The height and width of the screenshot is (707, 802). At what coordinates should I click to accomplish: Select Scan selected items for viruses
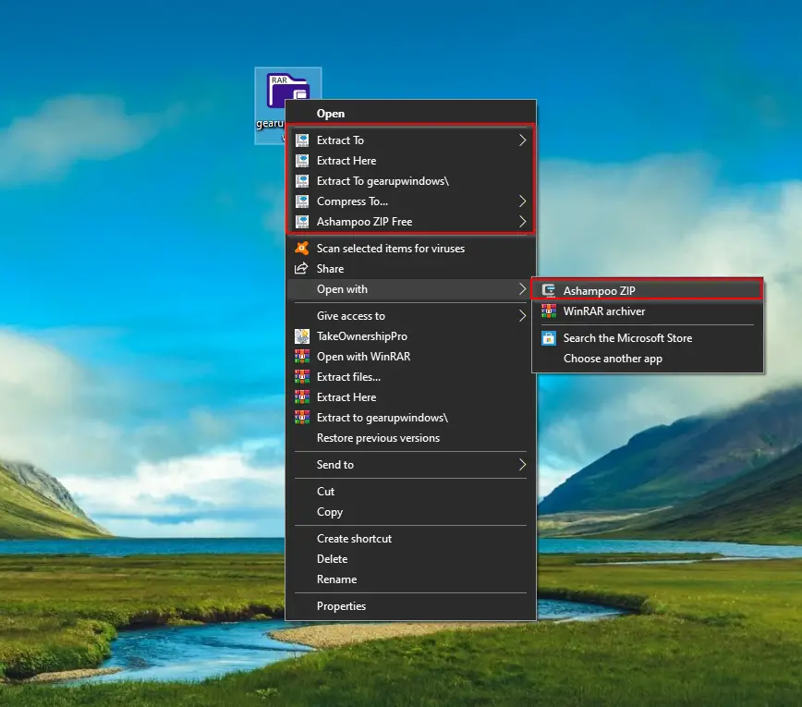coord(411,248)
